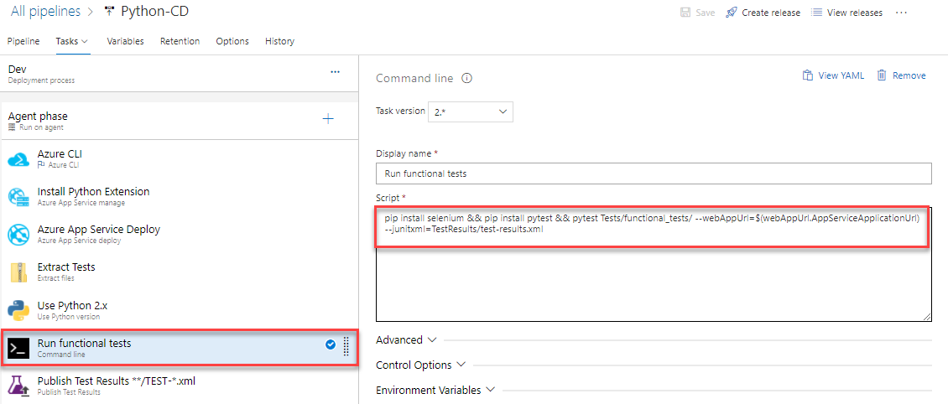948x404 pixels.
Task: Click the command line terminal icon
Action: (x=18, y=349)
